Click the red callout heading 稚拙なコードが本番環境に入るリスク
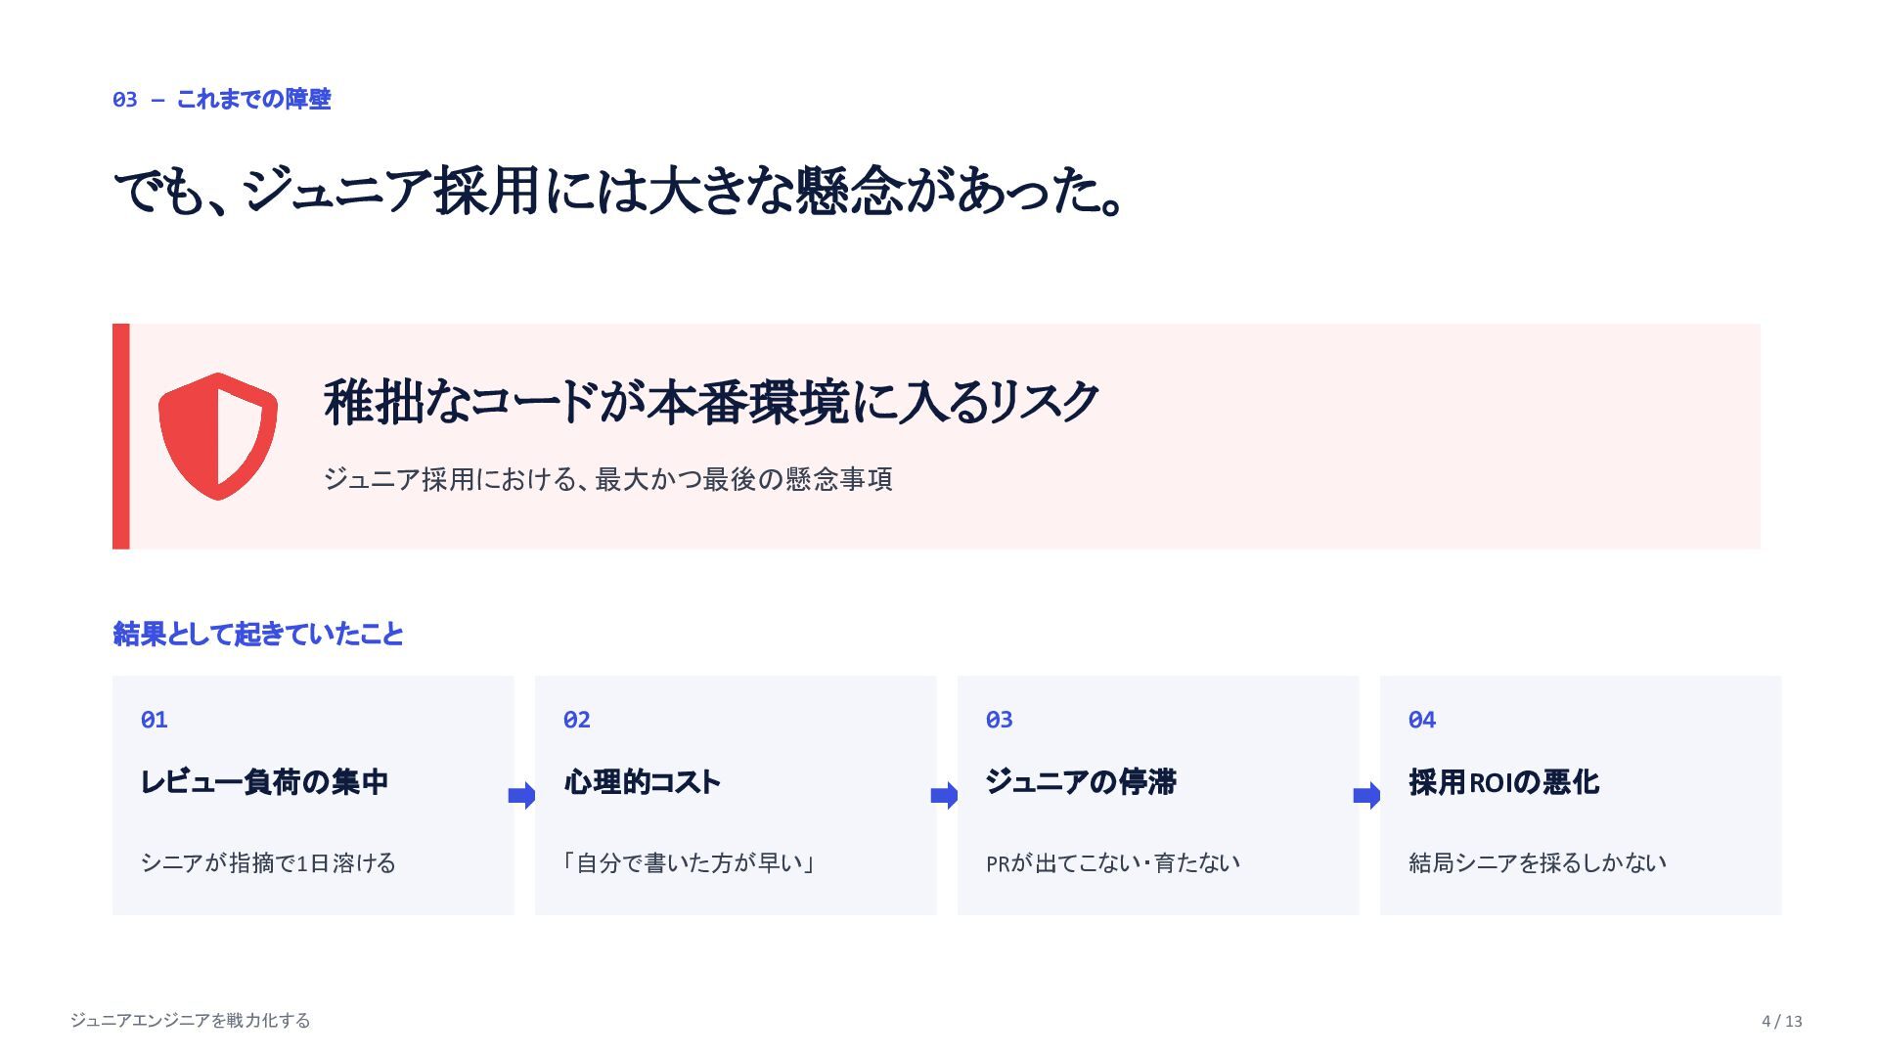1878x1056 pixels. point(711,402)
